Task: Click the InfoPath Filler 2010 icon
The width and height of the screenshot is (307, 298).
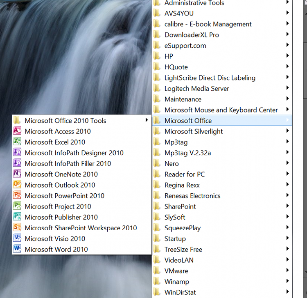Action: point(17,163)
